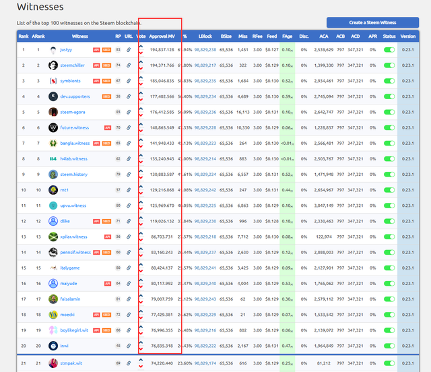This screenshot has height=372, width=431.
Task: Click down chevron for faisalamin
Action: [141, 303]
